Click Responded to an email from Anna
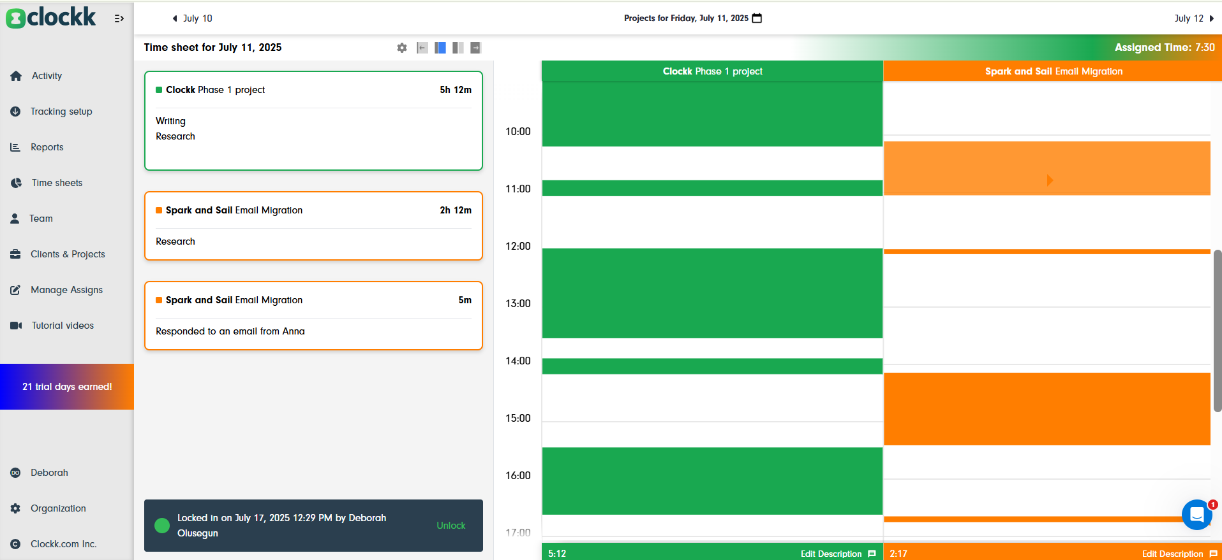Screen dimensions: 1222x560 coord(230,331)
